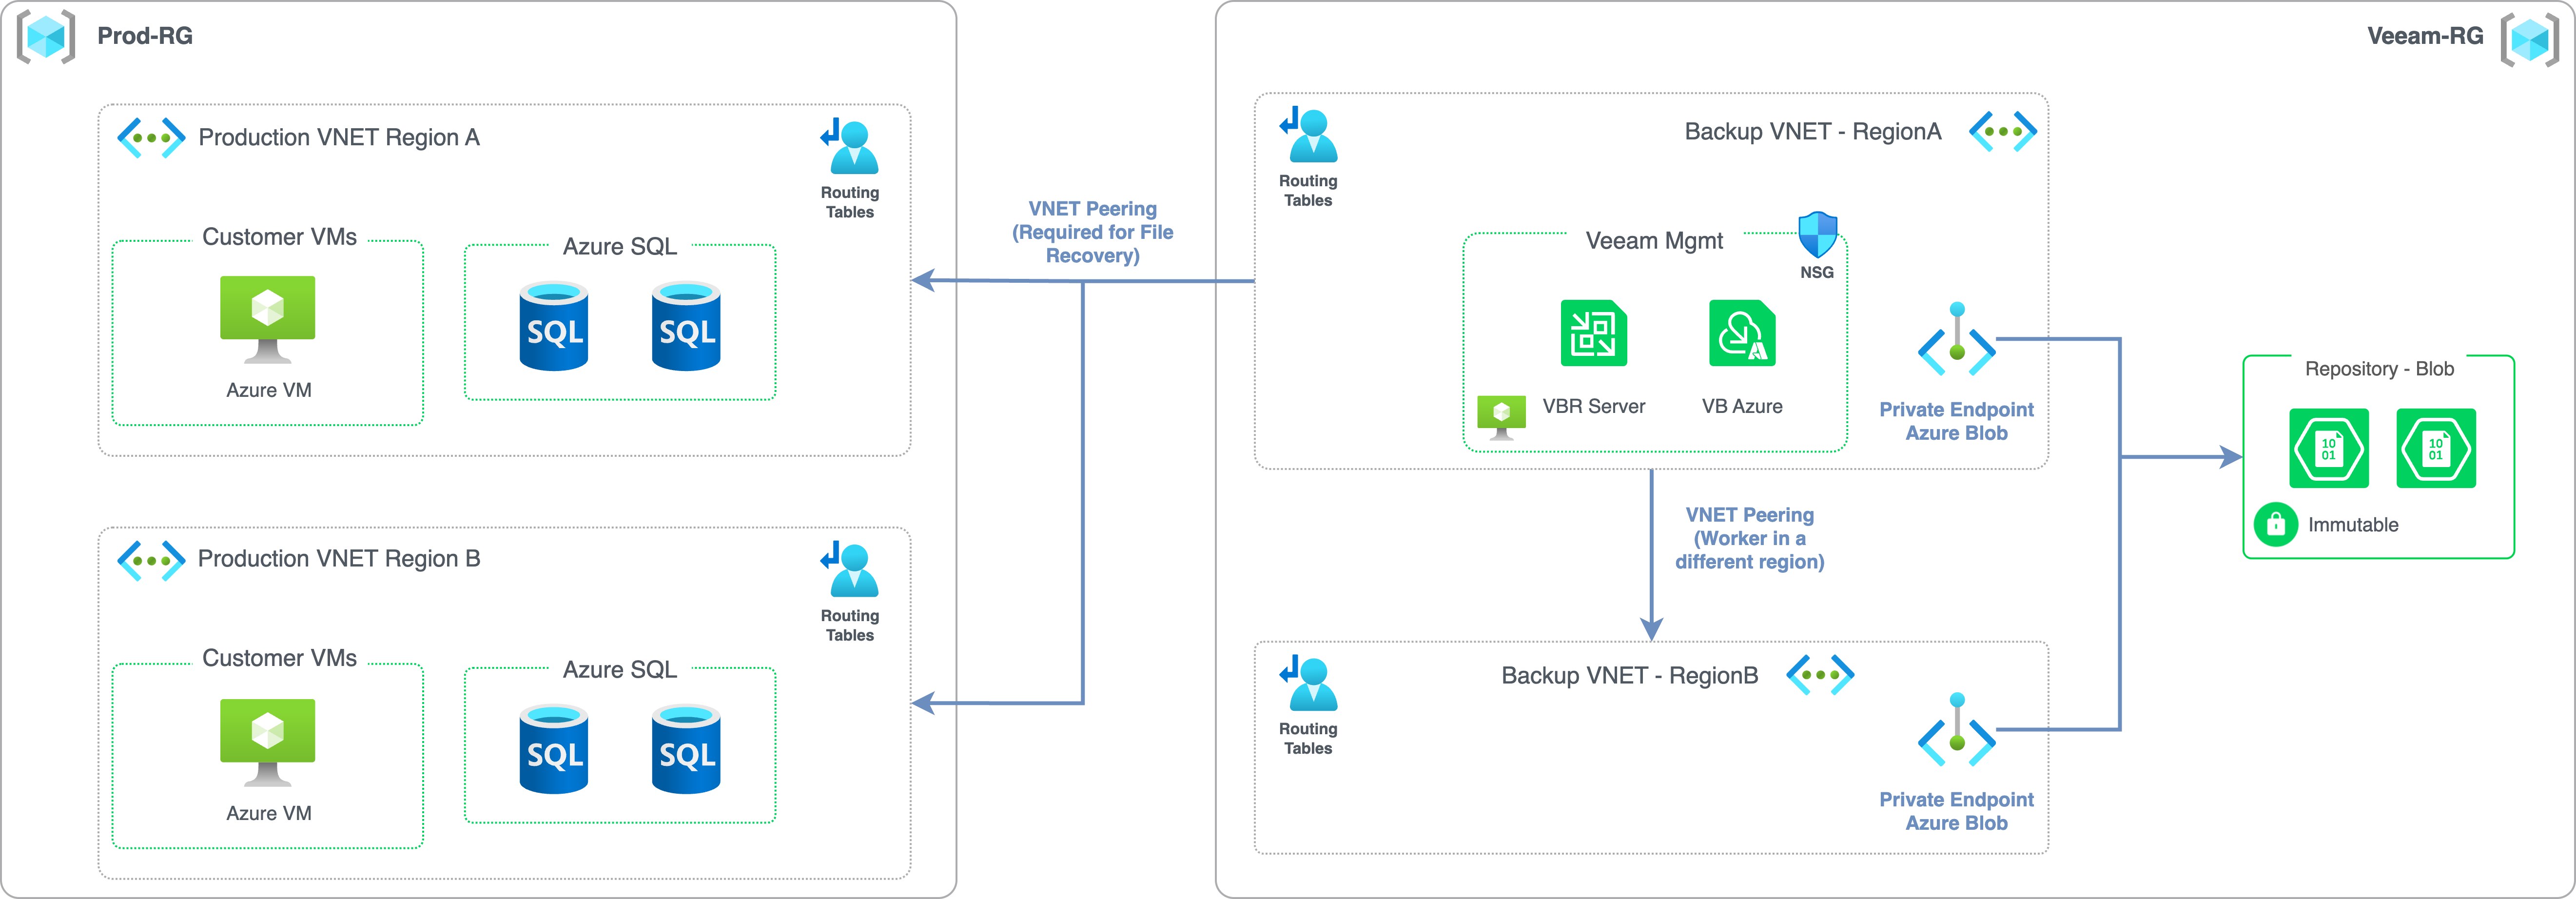Viewport: 2576px width, 899px height.
Task: Click Routing Tables icon in Production VNET Region A
Action: point(850,146)
